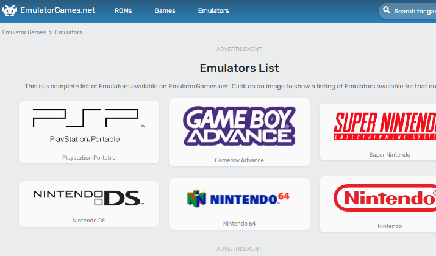The height and width of the screenshot is (256, 436).
Task: Go to Emulator Games breadcrumb
Action: coord(24,32)
